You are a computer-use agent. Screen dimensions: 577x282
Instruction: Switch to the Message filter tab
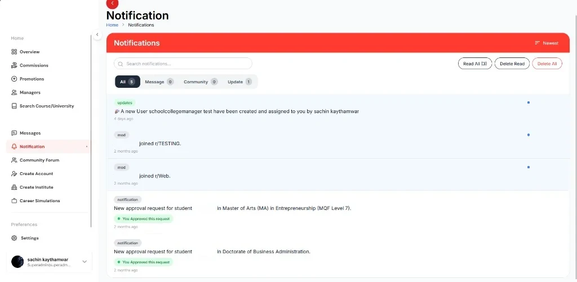[159, 82]
